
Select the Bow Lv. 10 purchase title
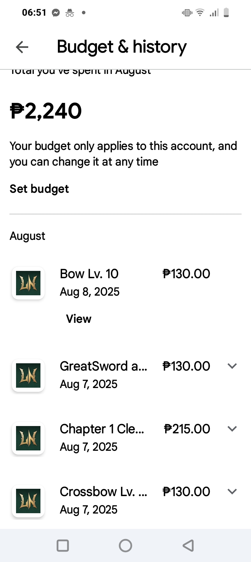point(89,274)
